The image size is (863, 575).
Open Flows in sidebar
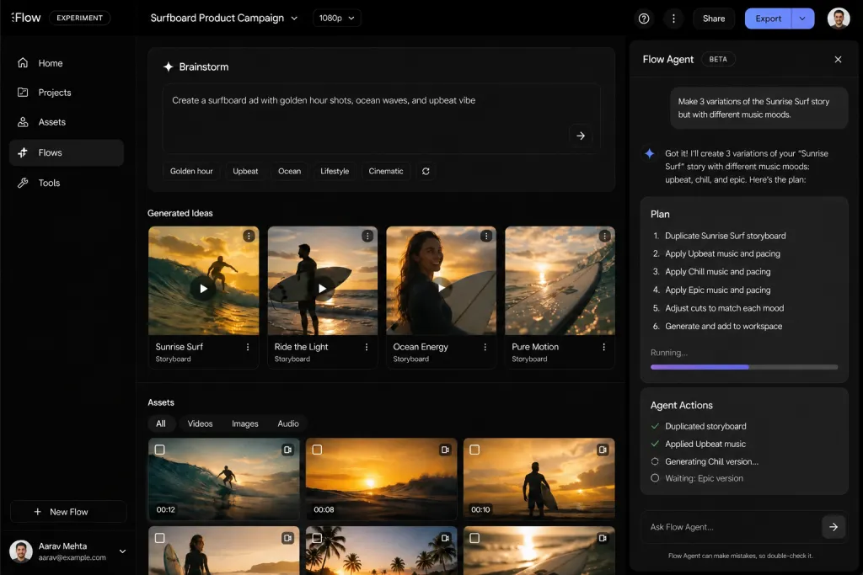tap(66, 153)
